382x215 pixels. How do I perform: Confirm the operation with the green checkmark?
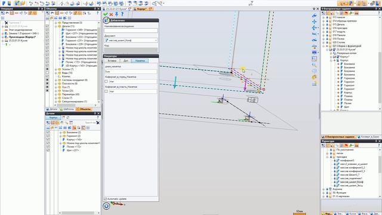[106, 14]
